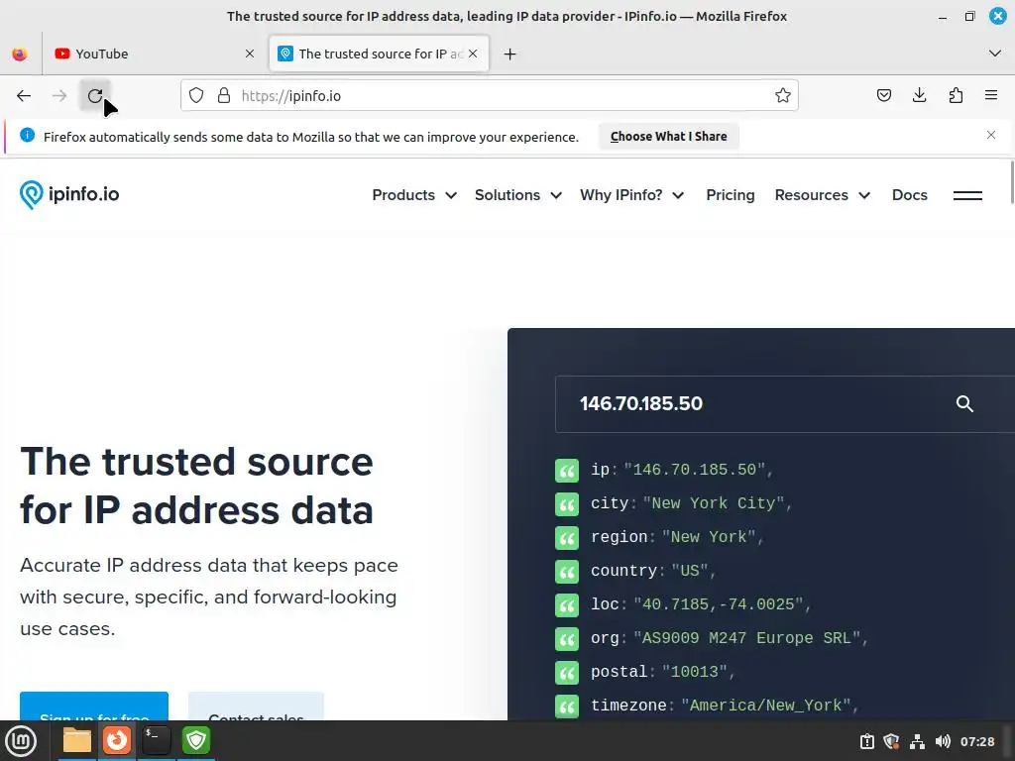Open the Downloads panel
Viewport: 1015px width, 761px height.
919,96
